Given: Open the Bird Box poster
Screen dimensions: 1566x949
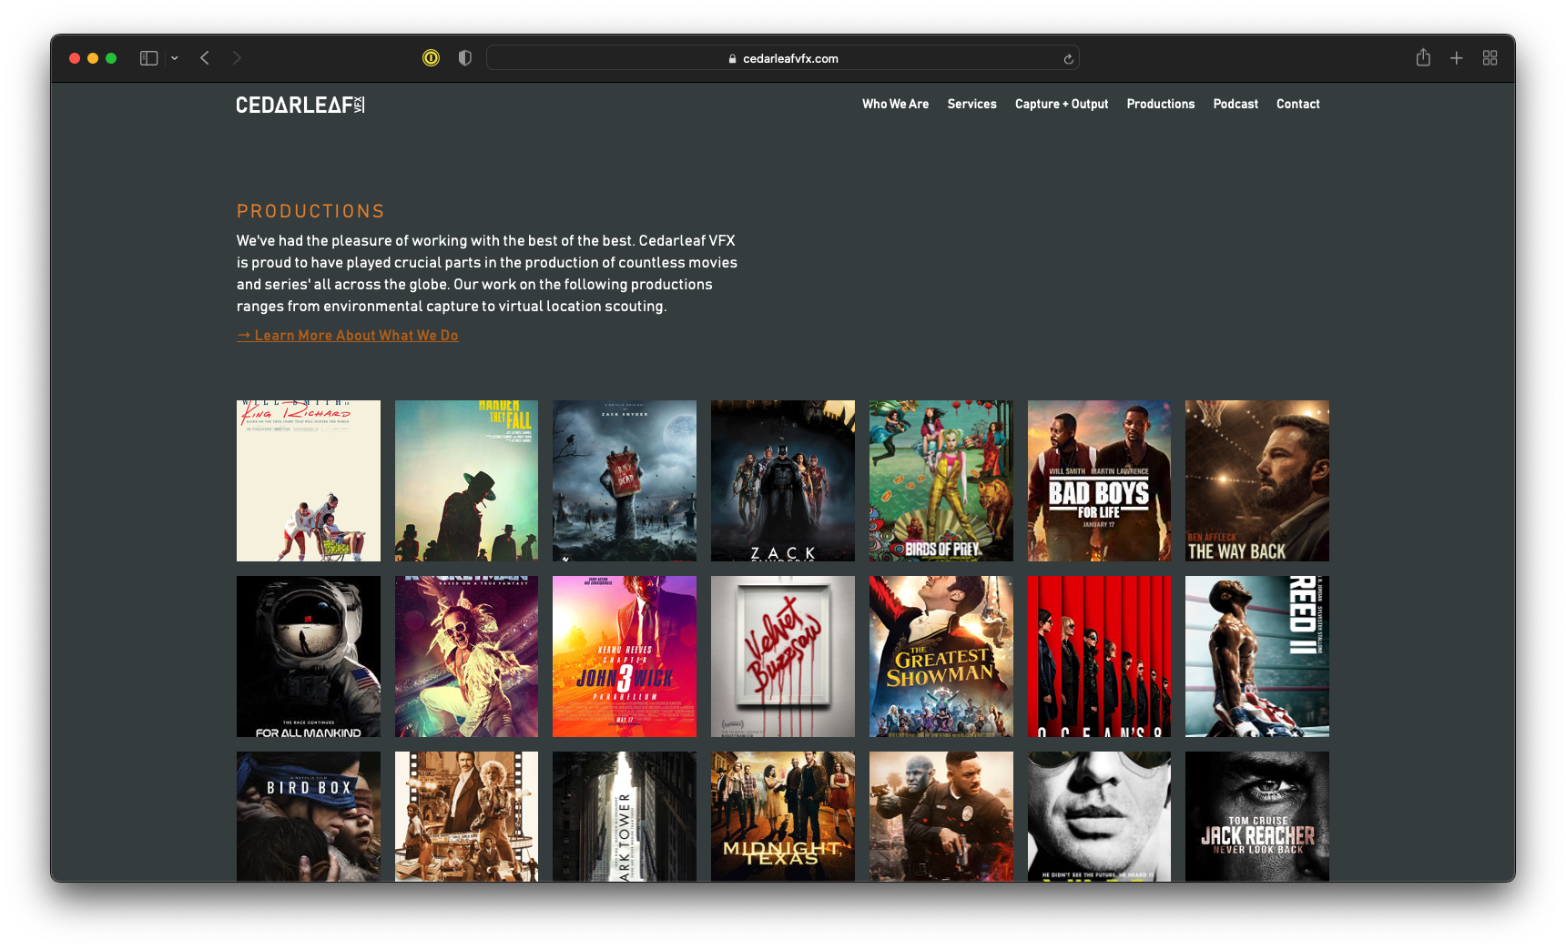Looking at the screenshot, I should coord(309,816).
